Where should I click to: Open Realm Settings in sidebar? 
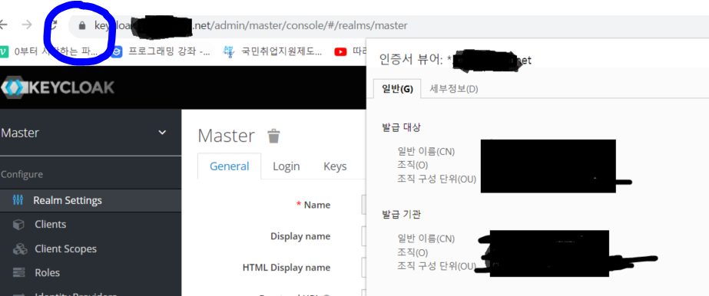pos(91,200)
